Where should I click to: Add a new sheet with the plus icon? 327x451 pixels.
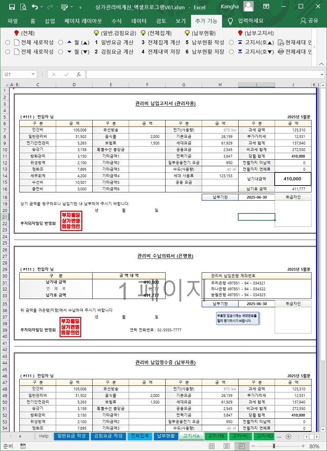coord(288,436)
